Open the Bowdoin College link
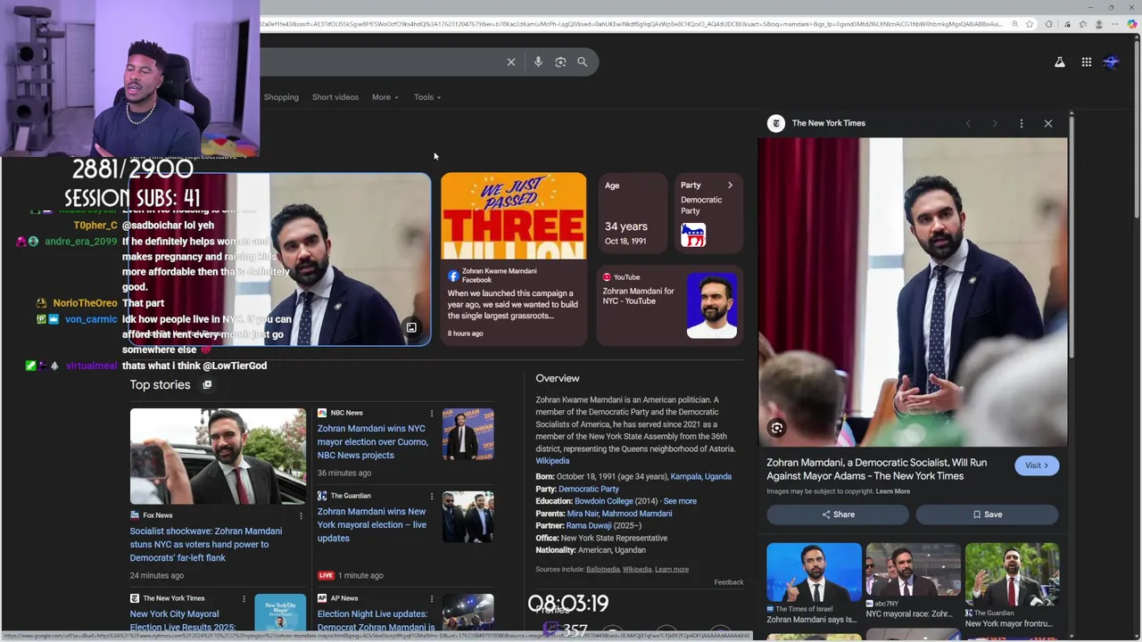This screenshot has width=1142, height=642. [x=604, y=501]
